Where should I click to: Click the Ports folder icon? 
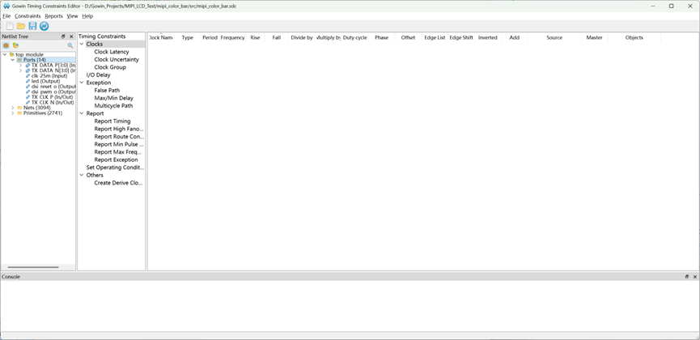tap(19, 60)
